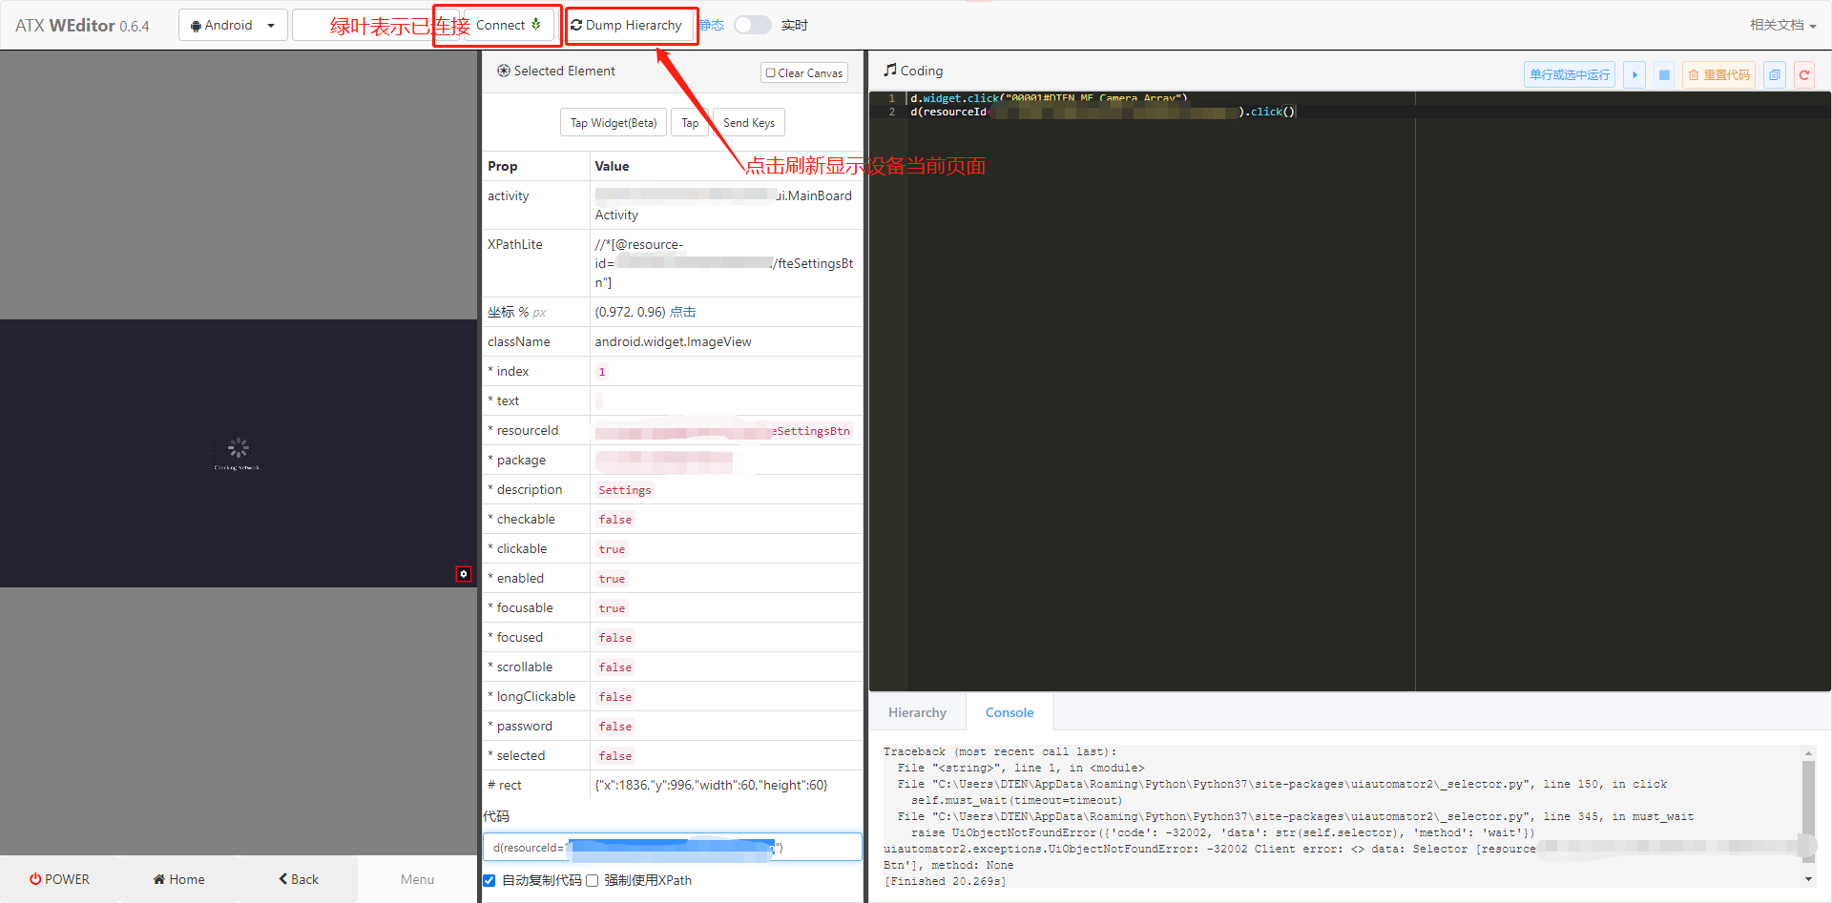Switch the 静态/实时 toggle to 实时
The image size is (1832, 903).
point(753,25)
